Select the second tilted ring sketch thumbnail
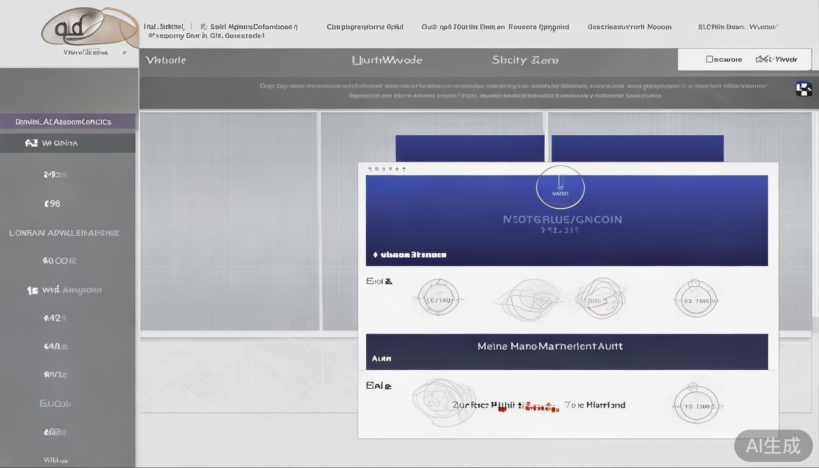 tap(526, 299)
